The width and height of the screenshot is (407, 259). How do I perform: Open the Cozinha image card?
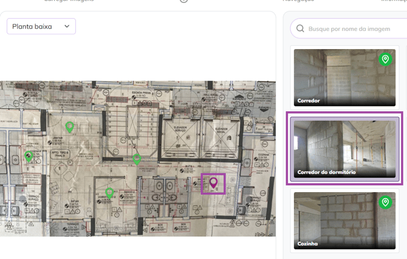click(x=344, y=221)
